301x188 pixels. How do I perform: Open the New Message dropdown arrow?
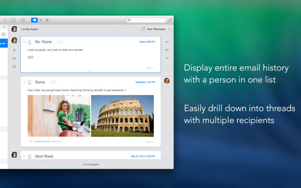tap(169, 29)
